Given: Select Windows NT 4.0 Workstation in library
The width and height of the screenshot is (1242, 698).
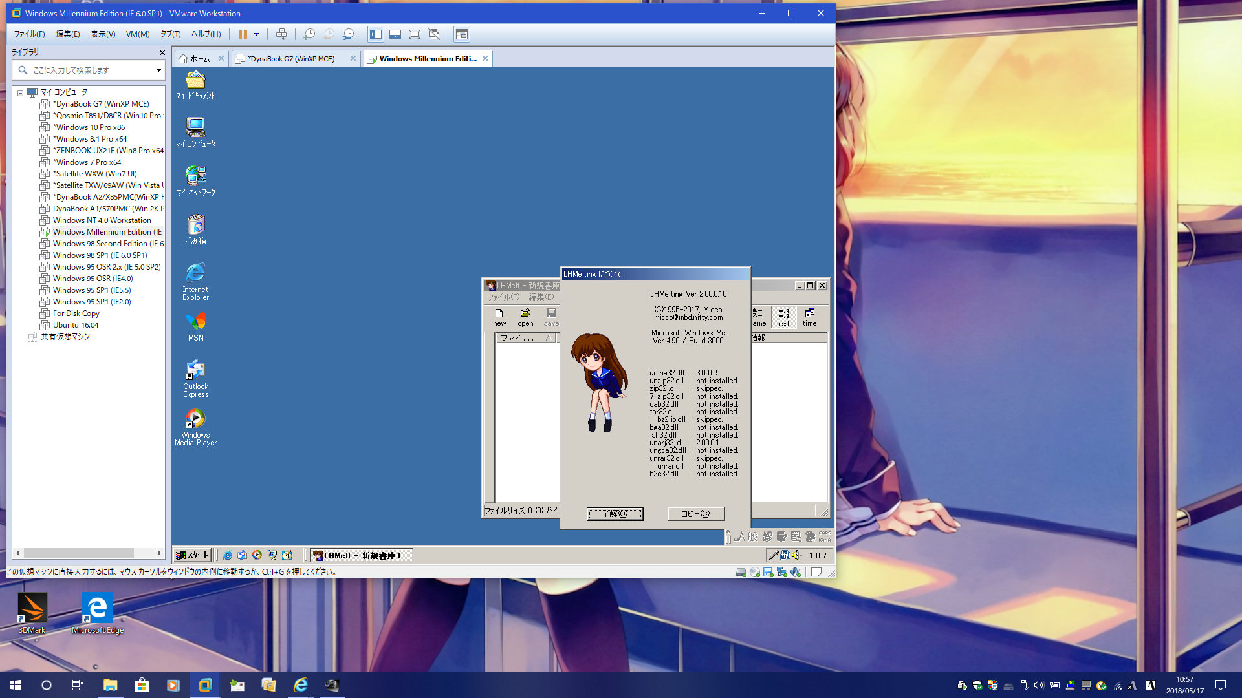Looking at the screenshot, I should pyautogui.click(x=102, y=220).
